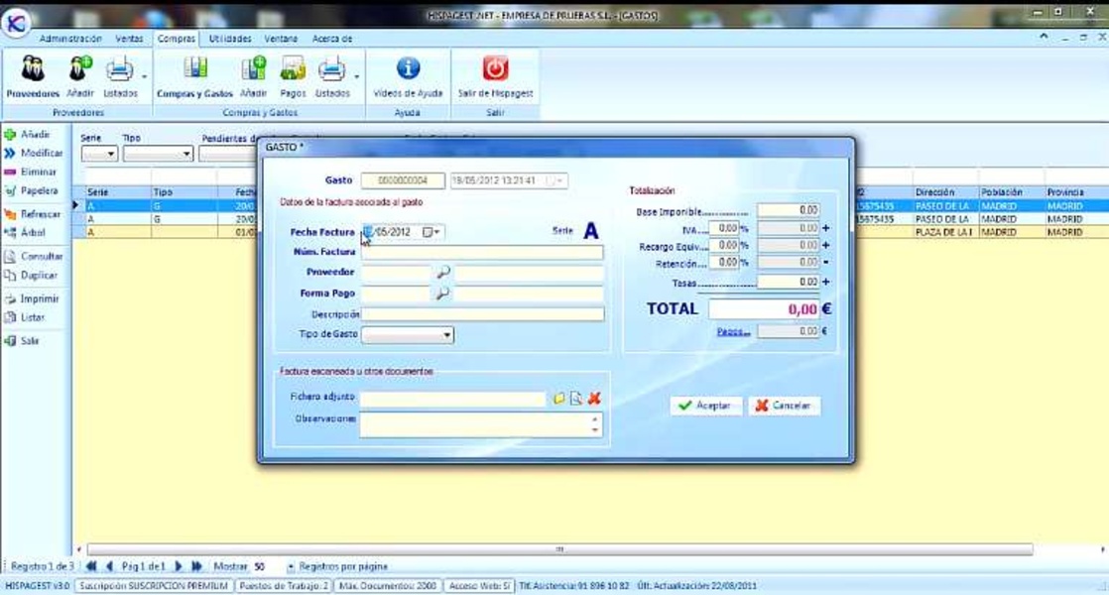Click the Descripción input field
The image size is (1109, 595).
[x=482, y=314]
